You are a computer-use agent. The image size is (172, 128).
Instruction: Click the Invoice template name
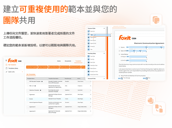pyautogui.click(x=31, y=99)
